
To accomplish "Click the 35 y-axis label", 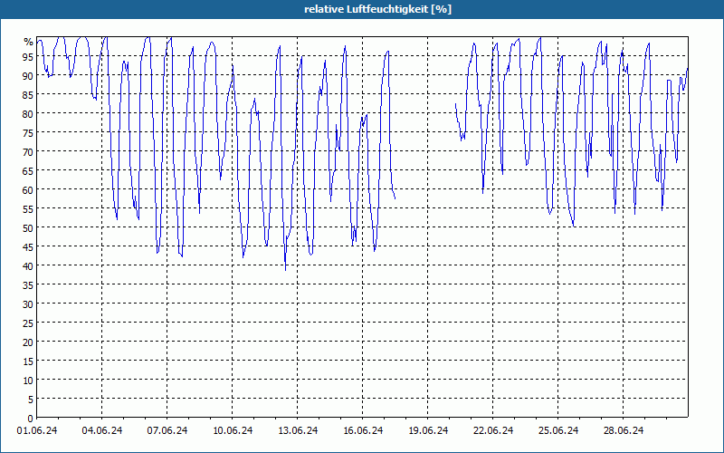I will coord(28,284).
